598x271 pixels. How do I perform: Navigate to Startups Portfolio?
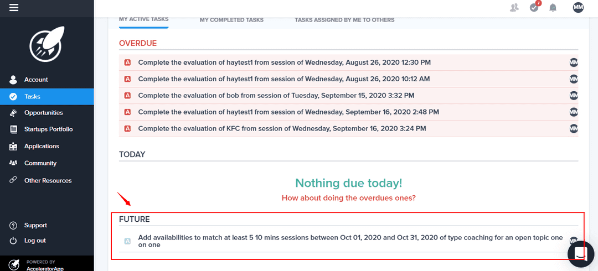point(48,129)
